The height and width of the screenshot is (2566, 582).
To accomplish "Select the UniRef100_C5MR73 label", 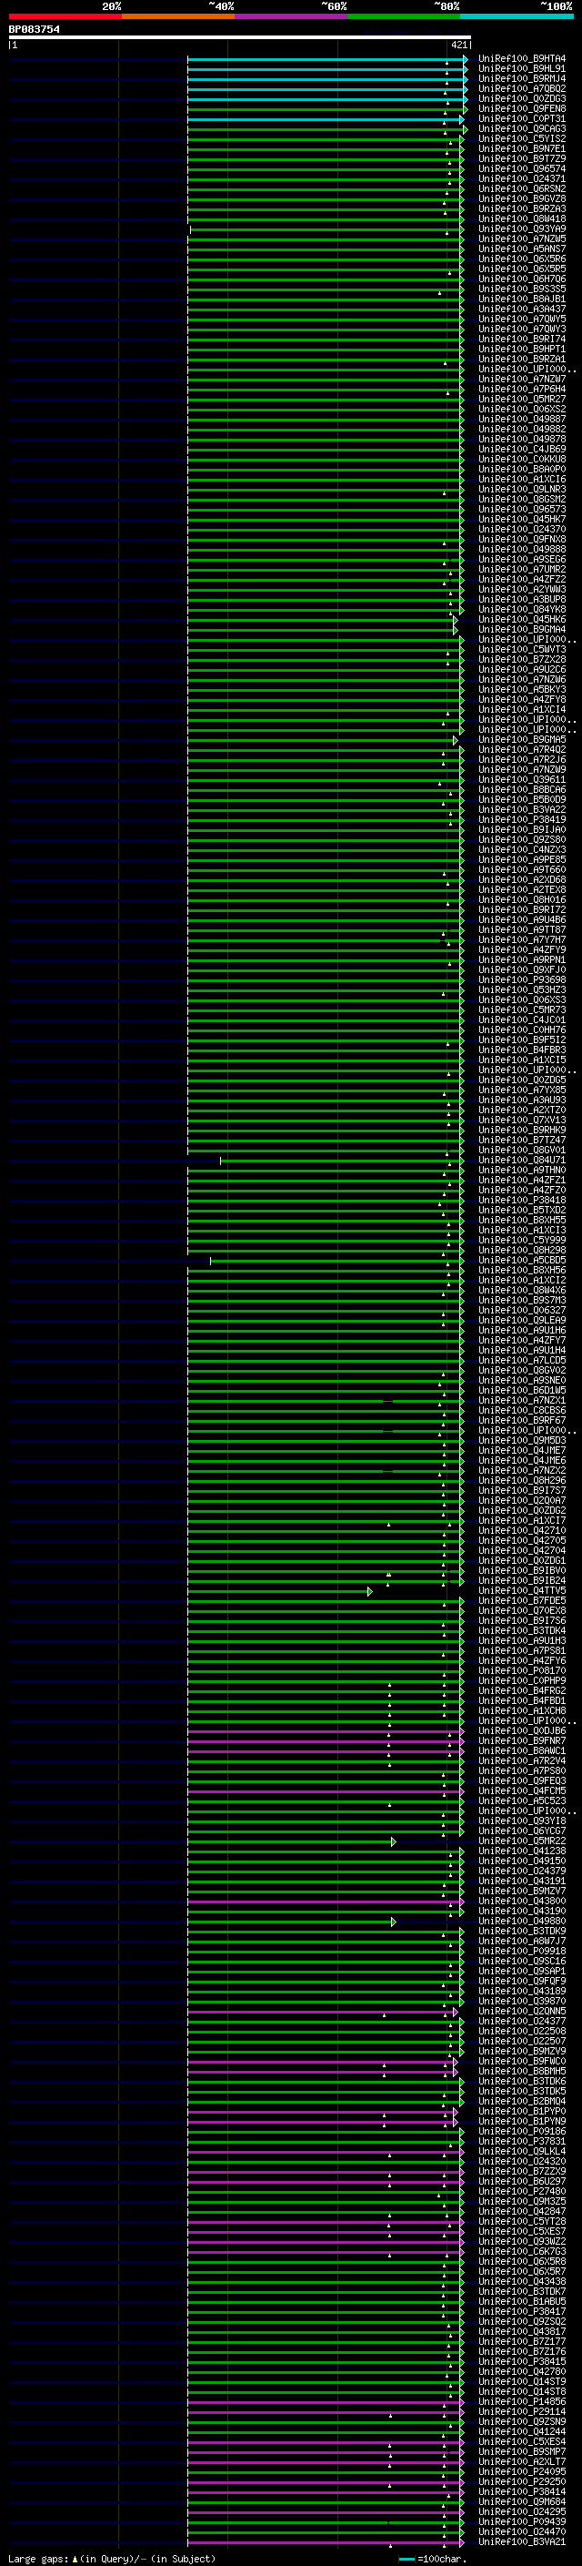I will [x=522, y=1010].
